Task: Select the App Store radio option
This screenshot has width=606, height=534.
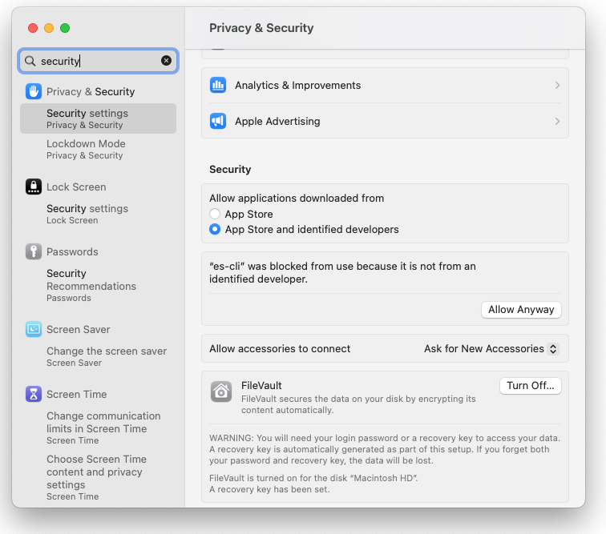Action: pos(215,214)
